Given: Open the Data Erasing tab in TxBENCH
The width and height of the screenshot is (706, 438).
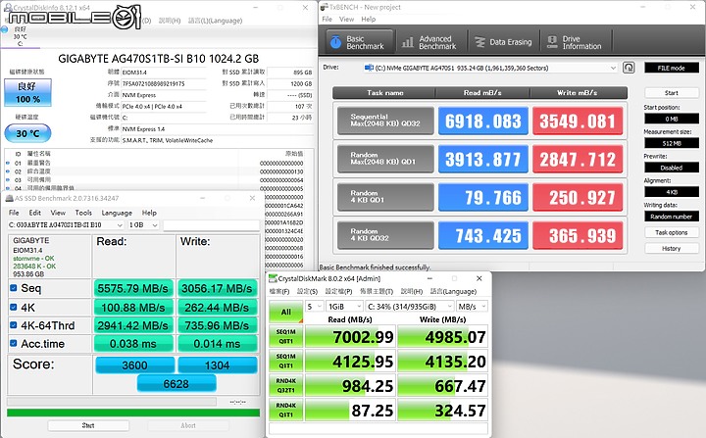Looking at the screenshot, I should tap(503, 42).
